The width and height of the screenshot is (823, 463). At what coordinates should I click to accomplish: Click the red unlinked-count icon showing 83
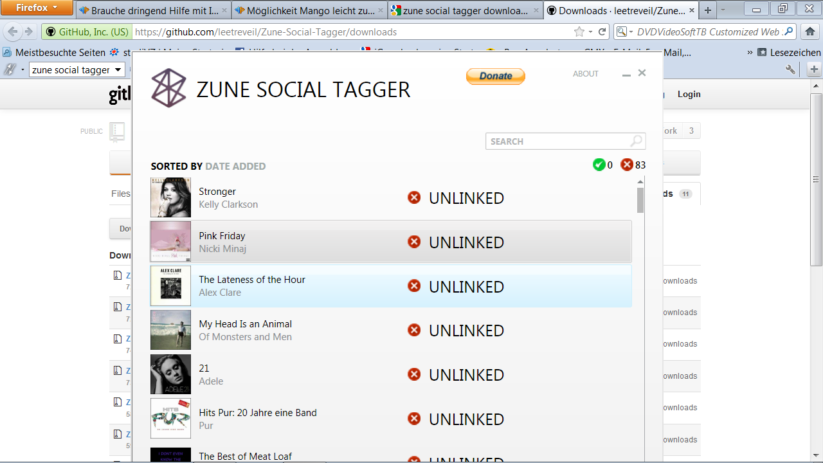627,165
